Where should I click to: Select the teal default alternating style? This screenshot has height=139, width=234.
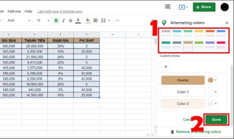pyautogui.click(x=166, y=46)
